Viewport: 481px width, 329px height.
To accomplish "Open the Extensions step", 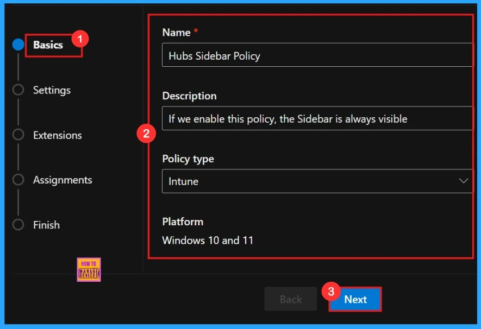I will [58, 135].
